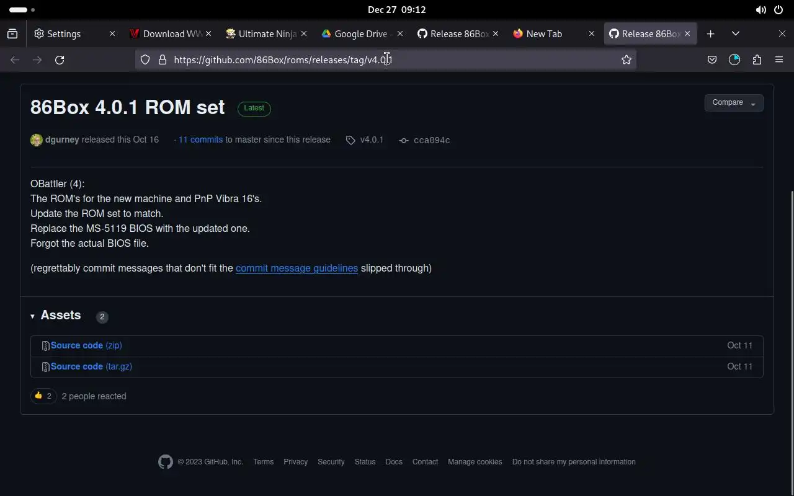Open the Activities overview pill
This screenshot has width=794, height=496.
tap(22, 10)
